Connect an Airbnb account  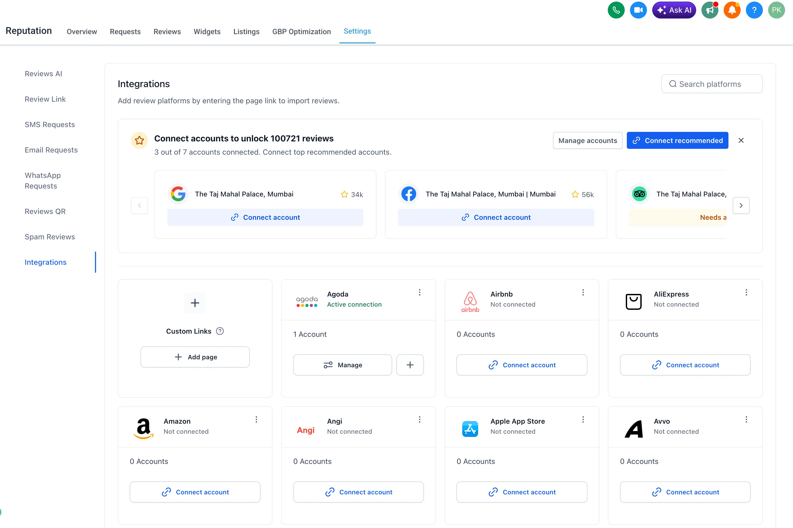(522, 365)
